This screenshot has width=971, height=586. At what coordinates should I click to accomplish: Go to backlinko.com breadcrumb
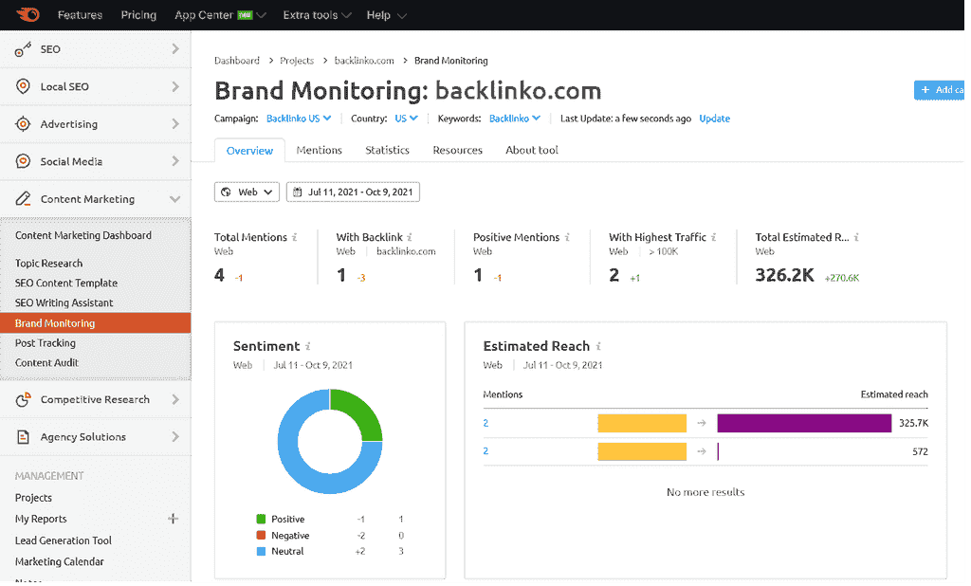[x=364, y=61]
